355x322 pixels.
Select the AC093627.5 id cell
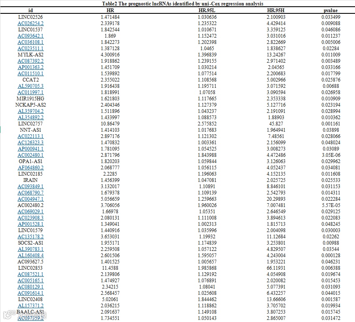pos(31,261)
